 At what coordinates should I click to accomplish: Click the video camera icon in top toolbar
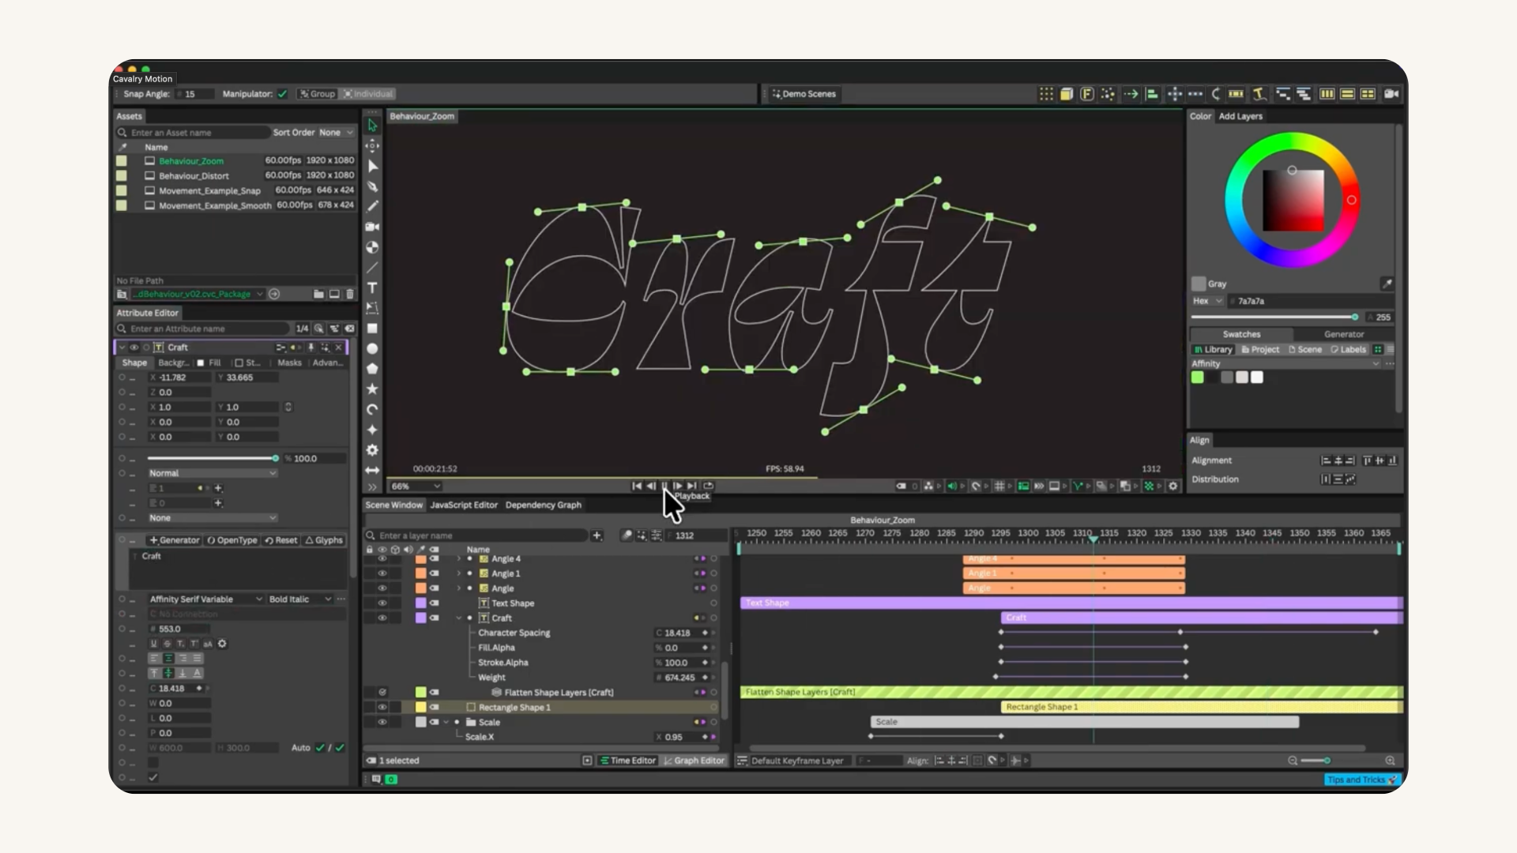(x=1391, y=94)
